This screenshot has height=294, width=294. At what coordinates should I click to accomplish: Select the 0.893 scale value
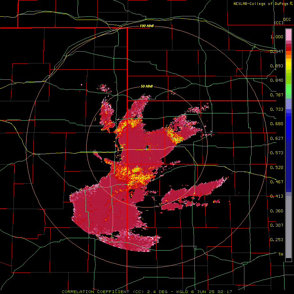point(277,66)
